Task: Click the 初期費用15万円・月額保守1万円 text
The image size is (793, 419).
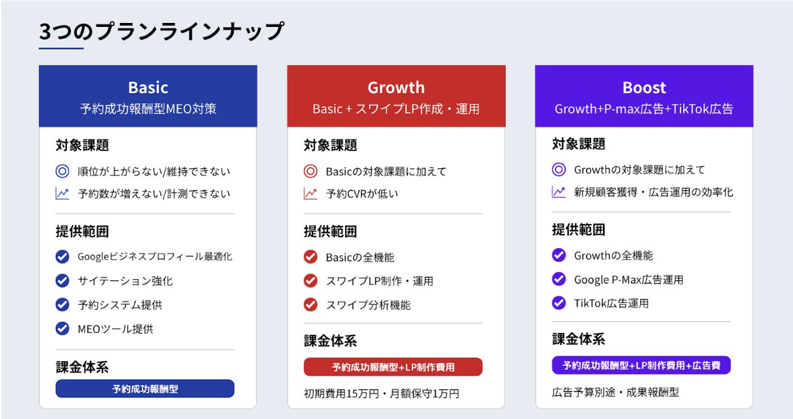Action: click(x=381, y=394)
